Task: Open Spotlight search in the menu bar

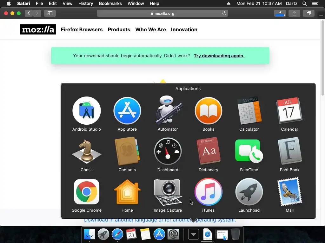Action: [304, 3]
